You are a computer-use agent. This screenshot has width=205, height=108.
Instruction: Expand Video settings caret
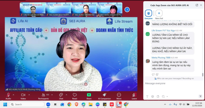tap(29, 95)
